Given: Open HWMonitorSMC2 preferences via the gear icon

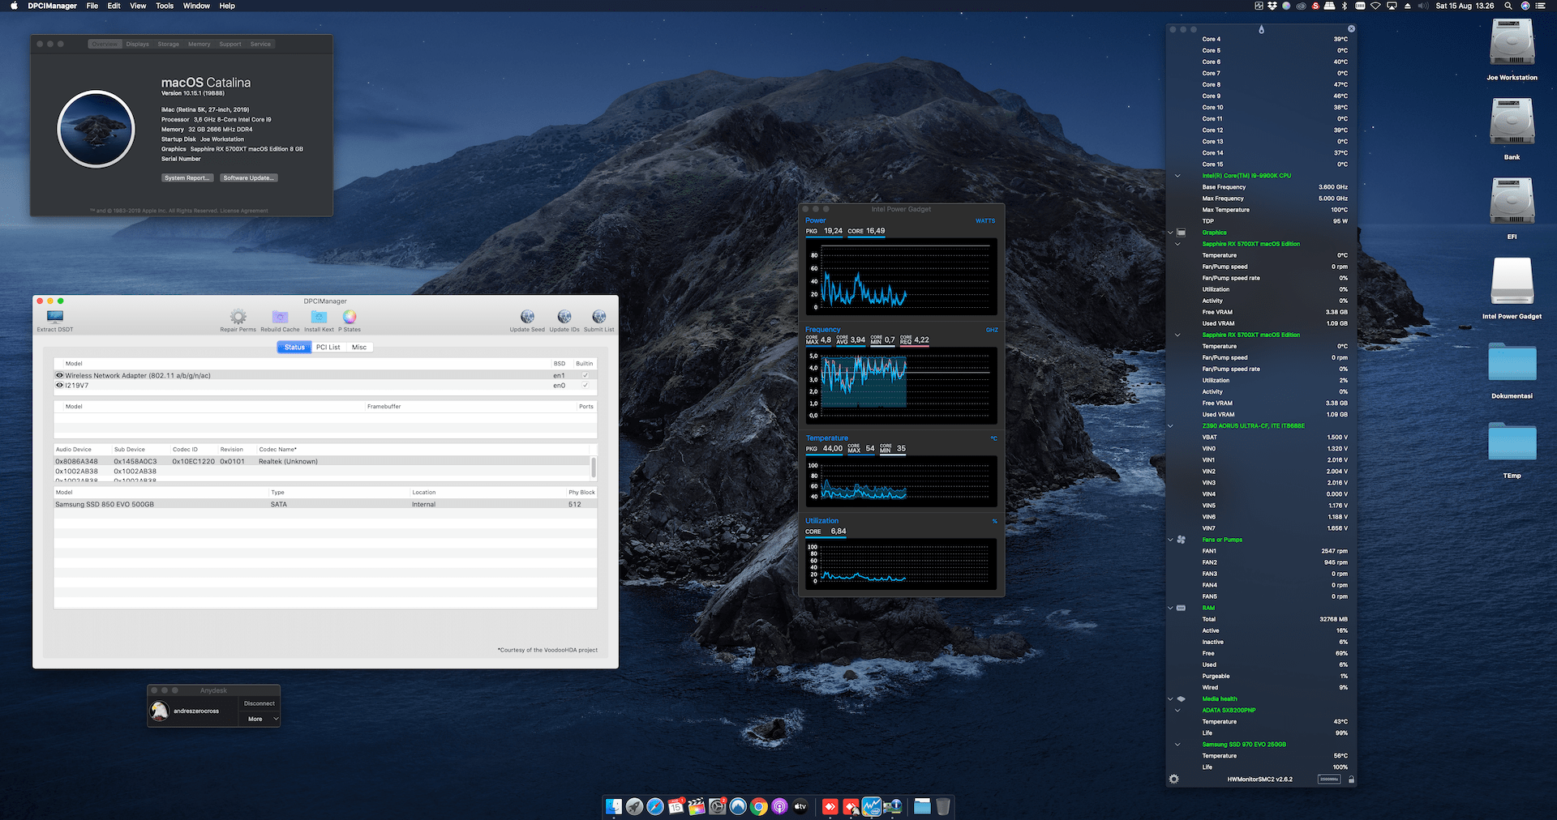Looking at the screenshot, I should pos(1173,779).
